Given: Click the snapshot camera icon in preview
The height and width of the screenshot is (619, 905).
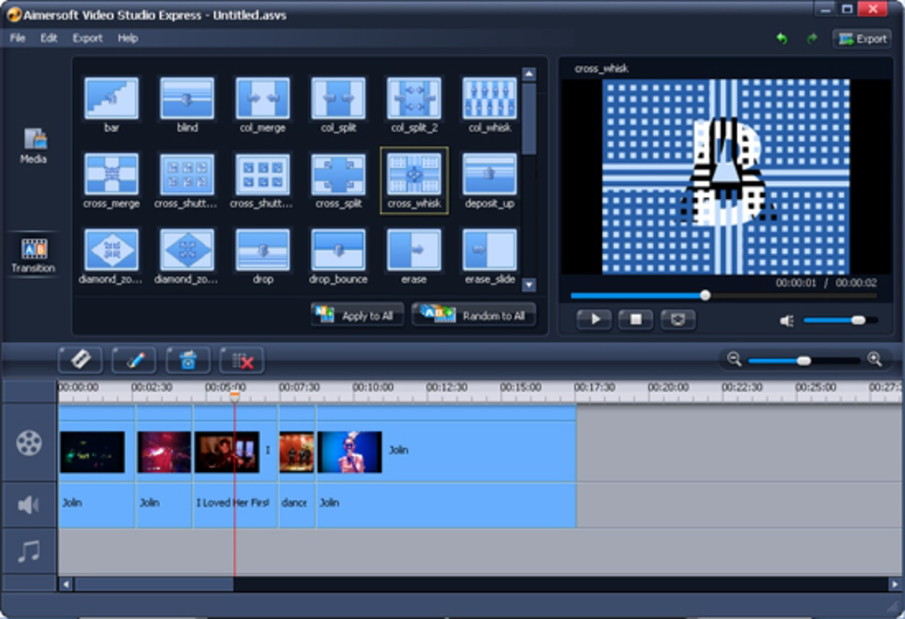Looking at the screenshot, I should (678, 320).
